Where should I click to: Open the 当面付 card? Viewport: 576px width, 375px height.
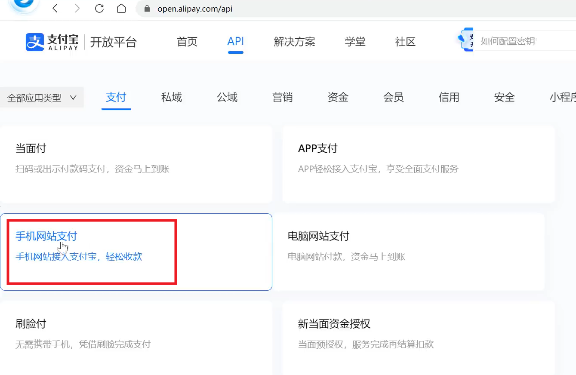click(136, 164)
